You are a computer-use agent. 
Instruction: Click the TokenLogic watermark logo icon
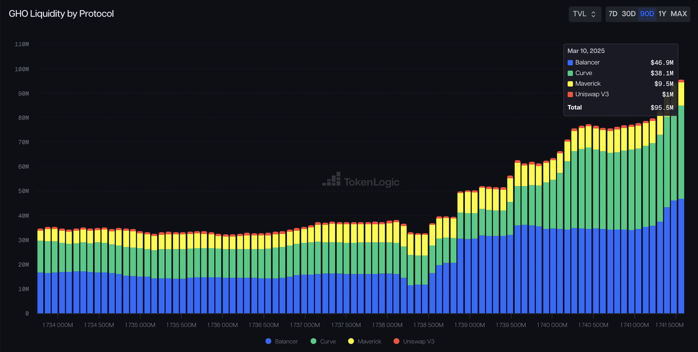pos(332,180)
